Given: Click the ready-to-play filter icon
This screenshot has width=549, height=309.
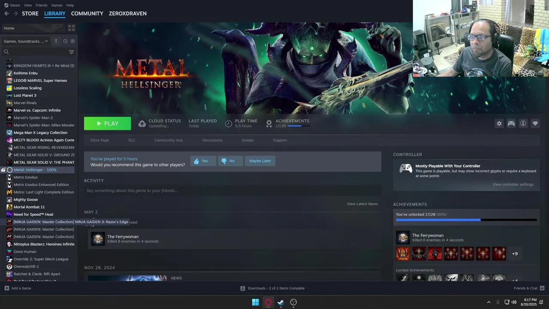Looking at the screenshot, I should click(x=72, y=41).
